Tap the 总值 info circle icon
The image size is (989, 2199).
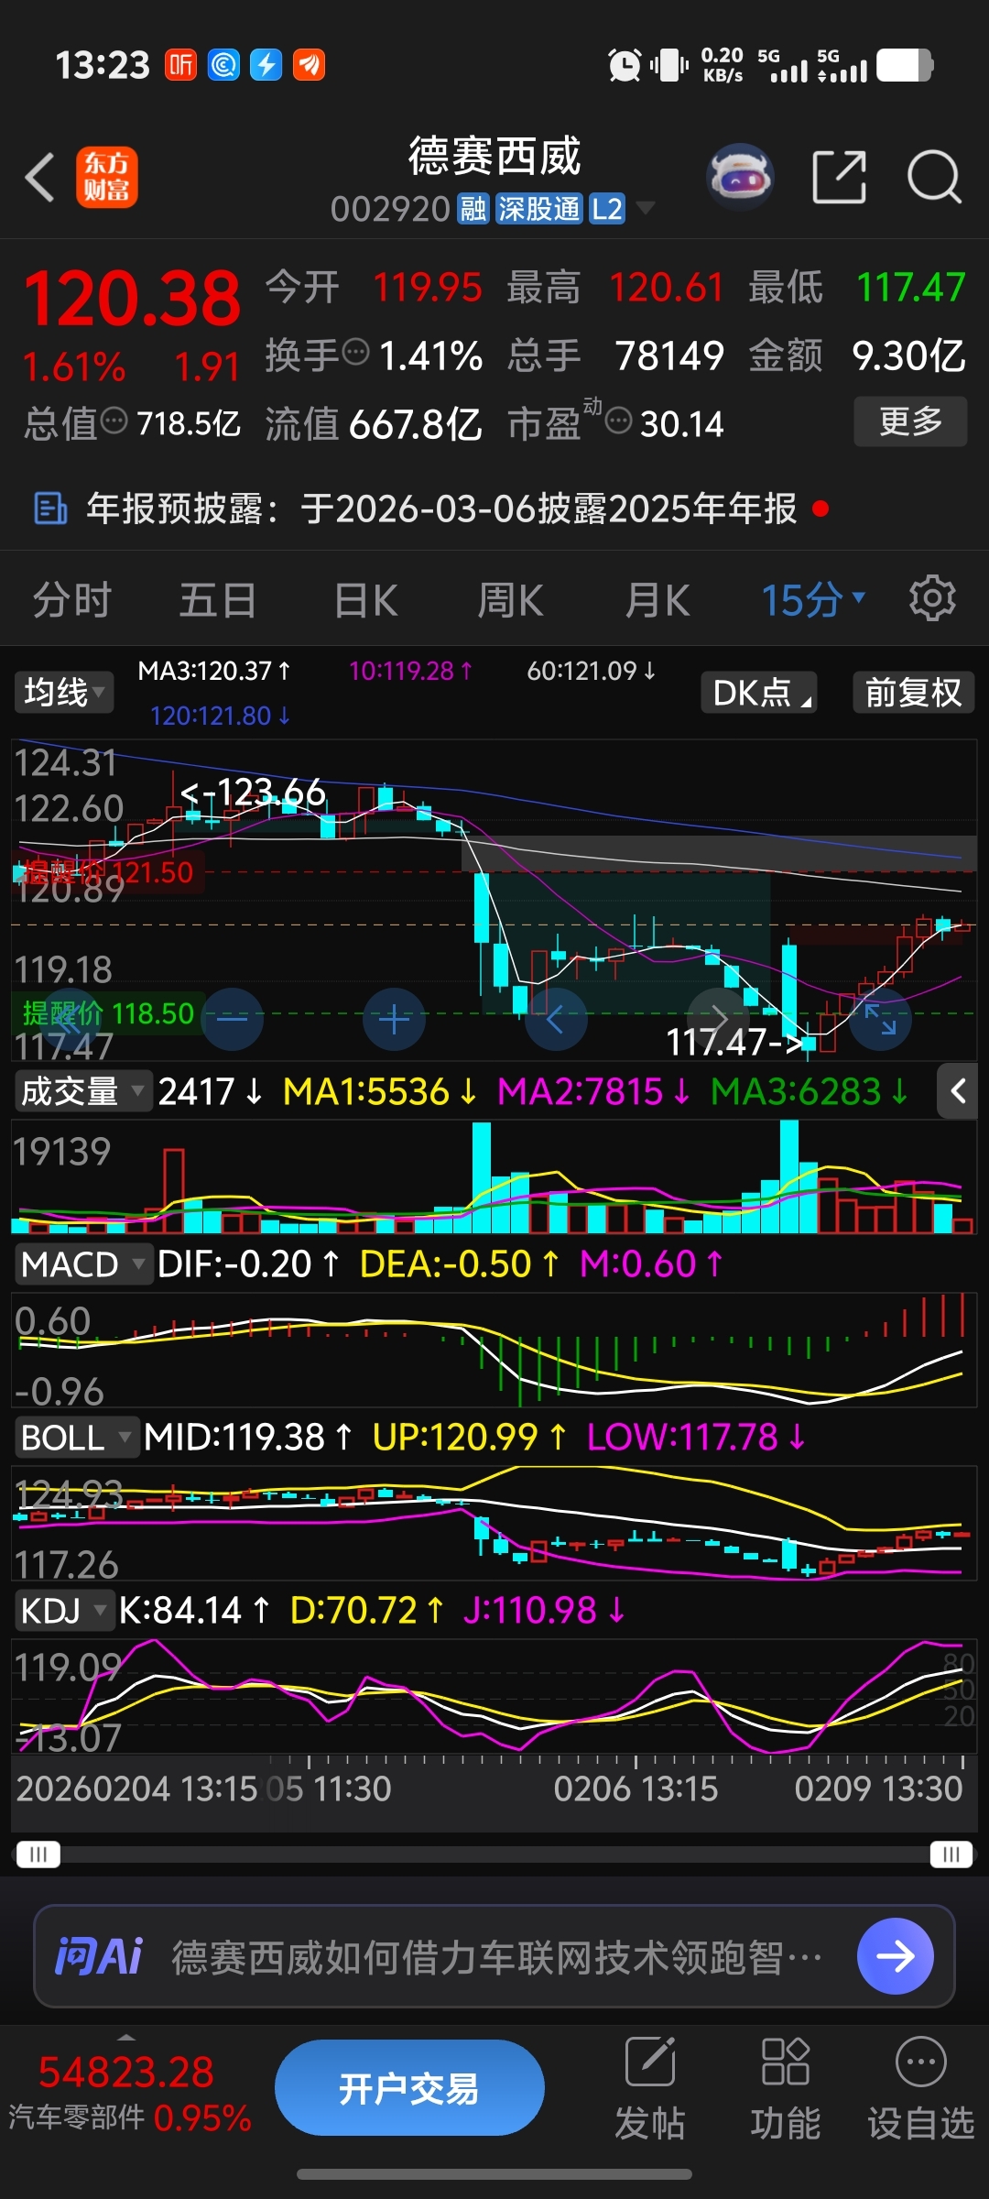coord(114,421)
